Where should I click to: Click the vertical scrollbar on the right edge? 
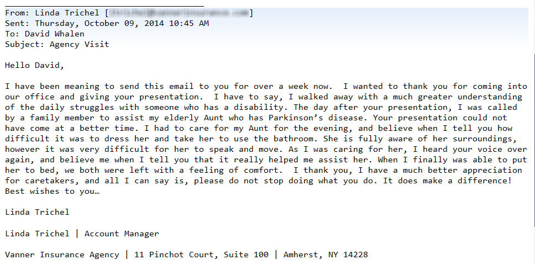click(533, 138)
